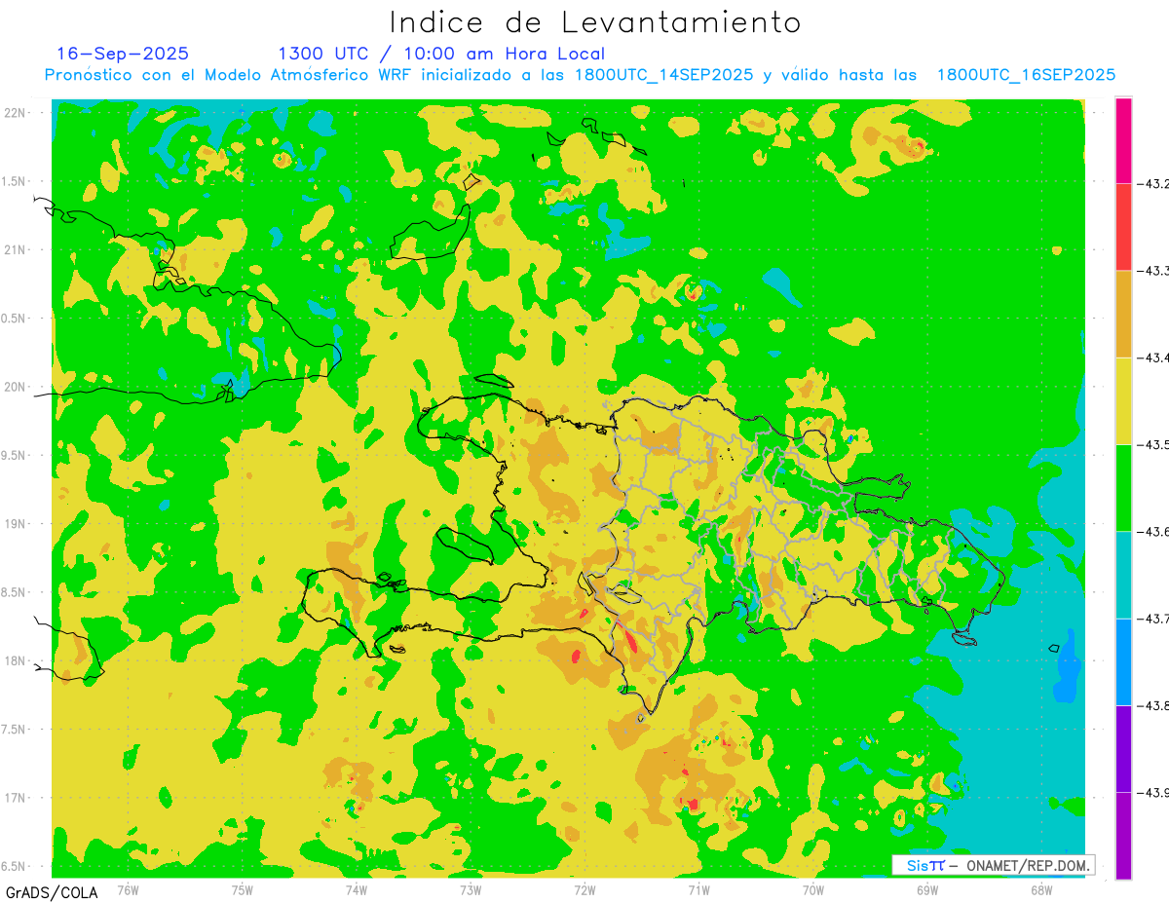
Task: Click the '73W' longitude label
Action: click(471, 889)
